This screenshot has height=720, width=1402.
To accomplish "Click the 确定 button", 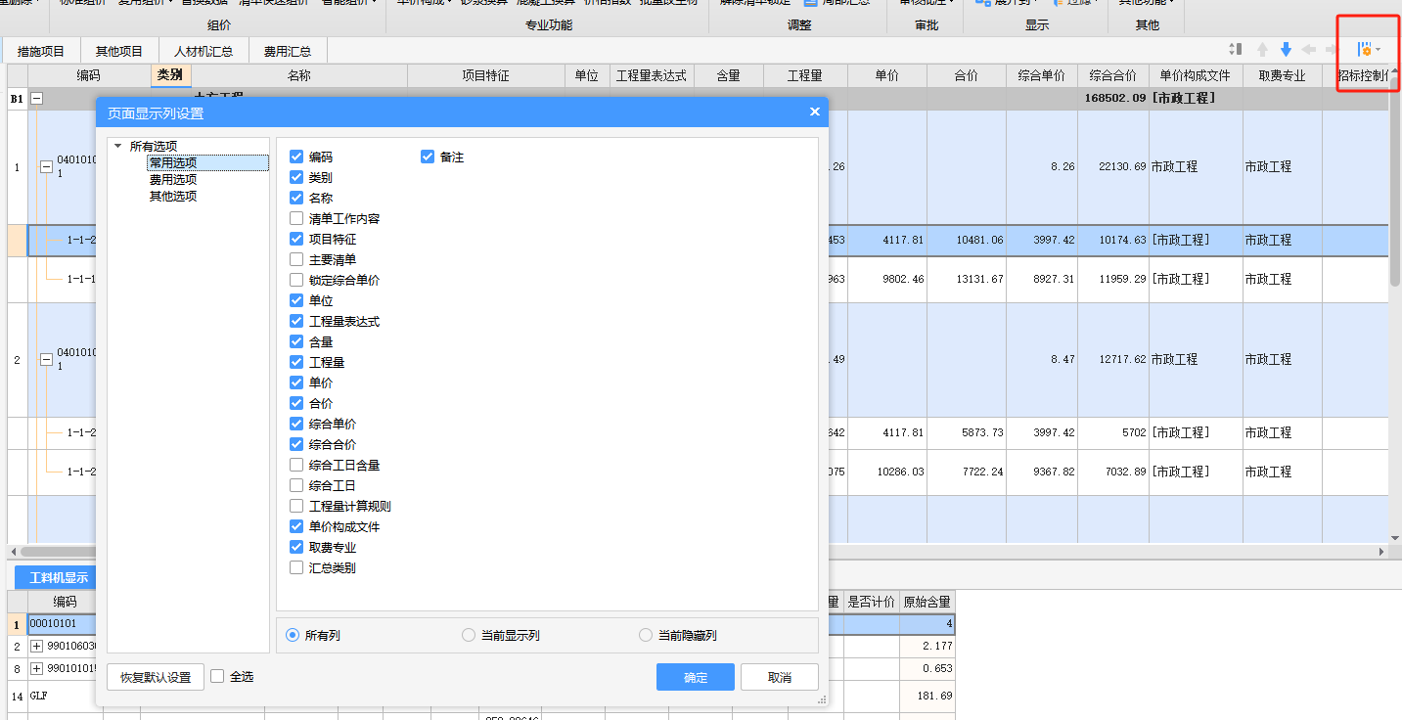I will point(696,677).
